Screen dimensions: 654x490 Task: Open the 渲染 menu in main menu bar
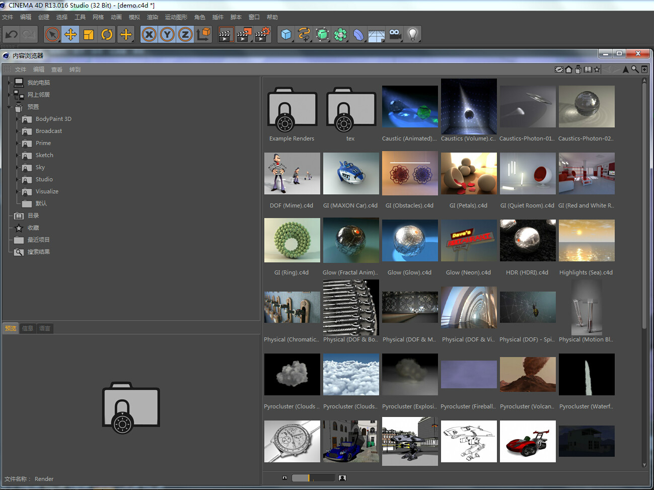[153, 17]
